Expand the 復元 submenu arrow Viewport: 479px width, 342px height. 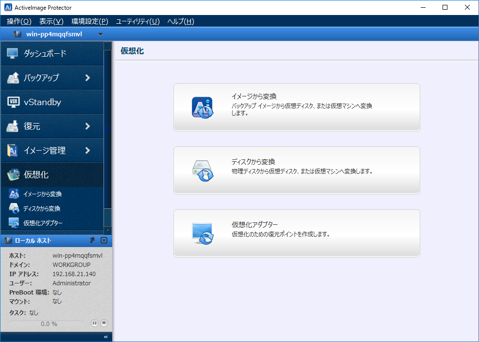click(x=87, y=126)
